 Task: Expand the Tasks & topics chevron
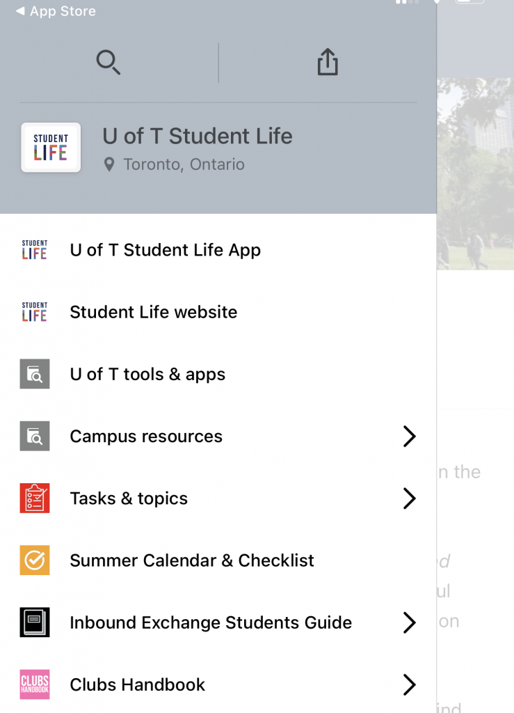point(409,499)
